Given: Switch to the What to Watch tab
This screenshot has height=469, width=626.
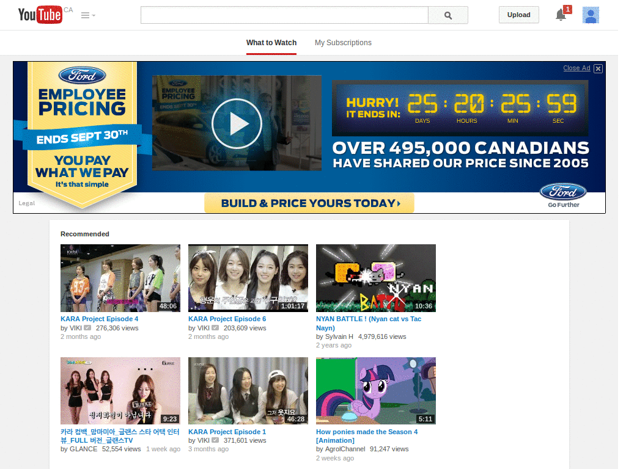Looking at the screenshot, I should 271,43.
